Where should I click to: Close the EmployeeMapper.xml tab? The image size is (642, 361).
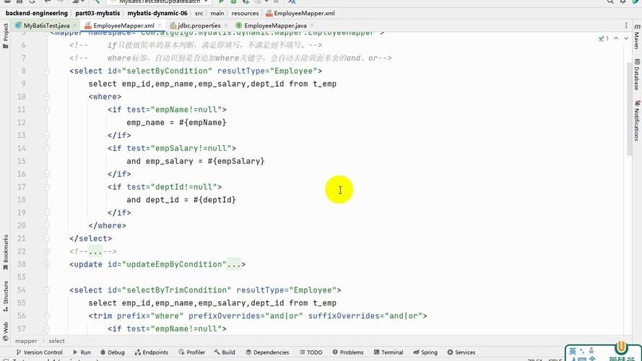[x=160, y=25]
